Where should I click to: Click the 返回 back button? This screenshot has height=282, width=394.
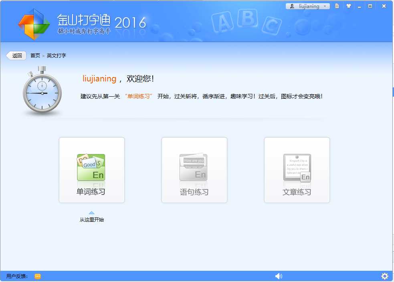16,56
